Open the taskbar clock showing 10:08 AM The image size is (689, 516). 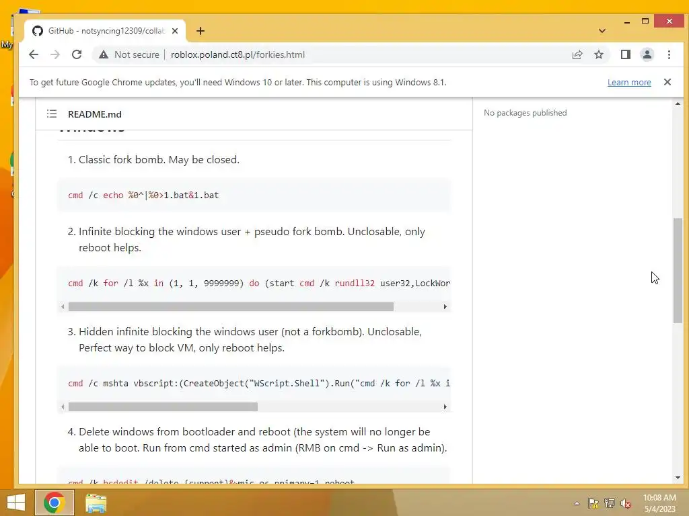[x=659, y=503]
